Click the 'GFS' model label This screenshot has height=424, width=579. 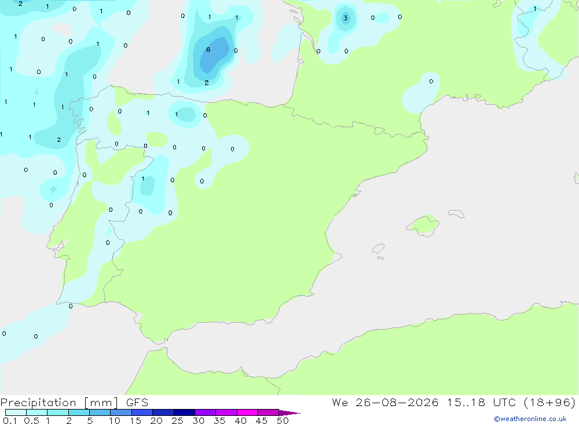137,403
